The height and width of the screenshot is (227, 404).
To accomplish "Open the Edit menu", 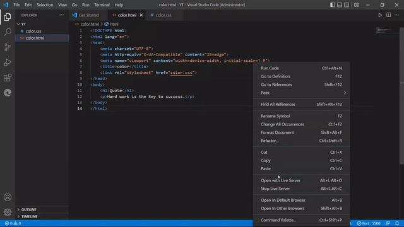I will tap(28, 5).
